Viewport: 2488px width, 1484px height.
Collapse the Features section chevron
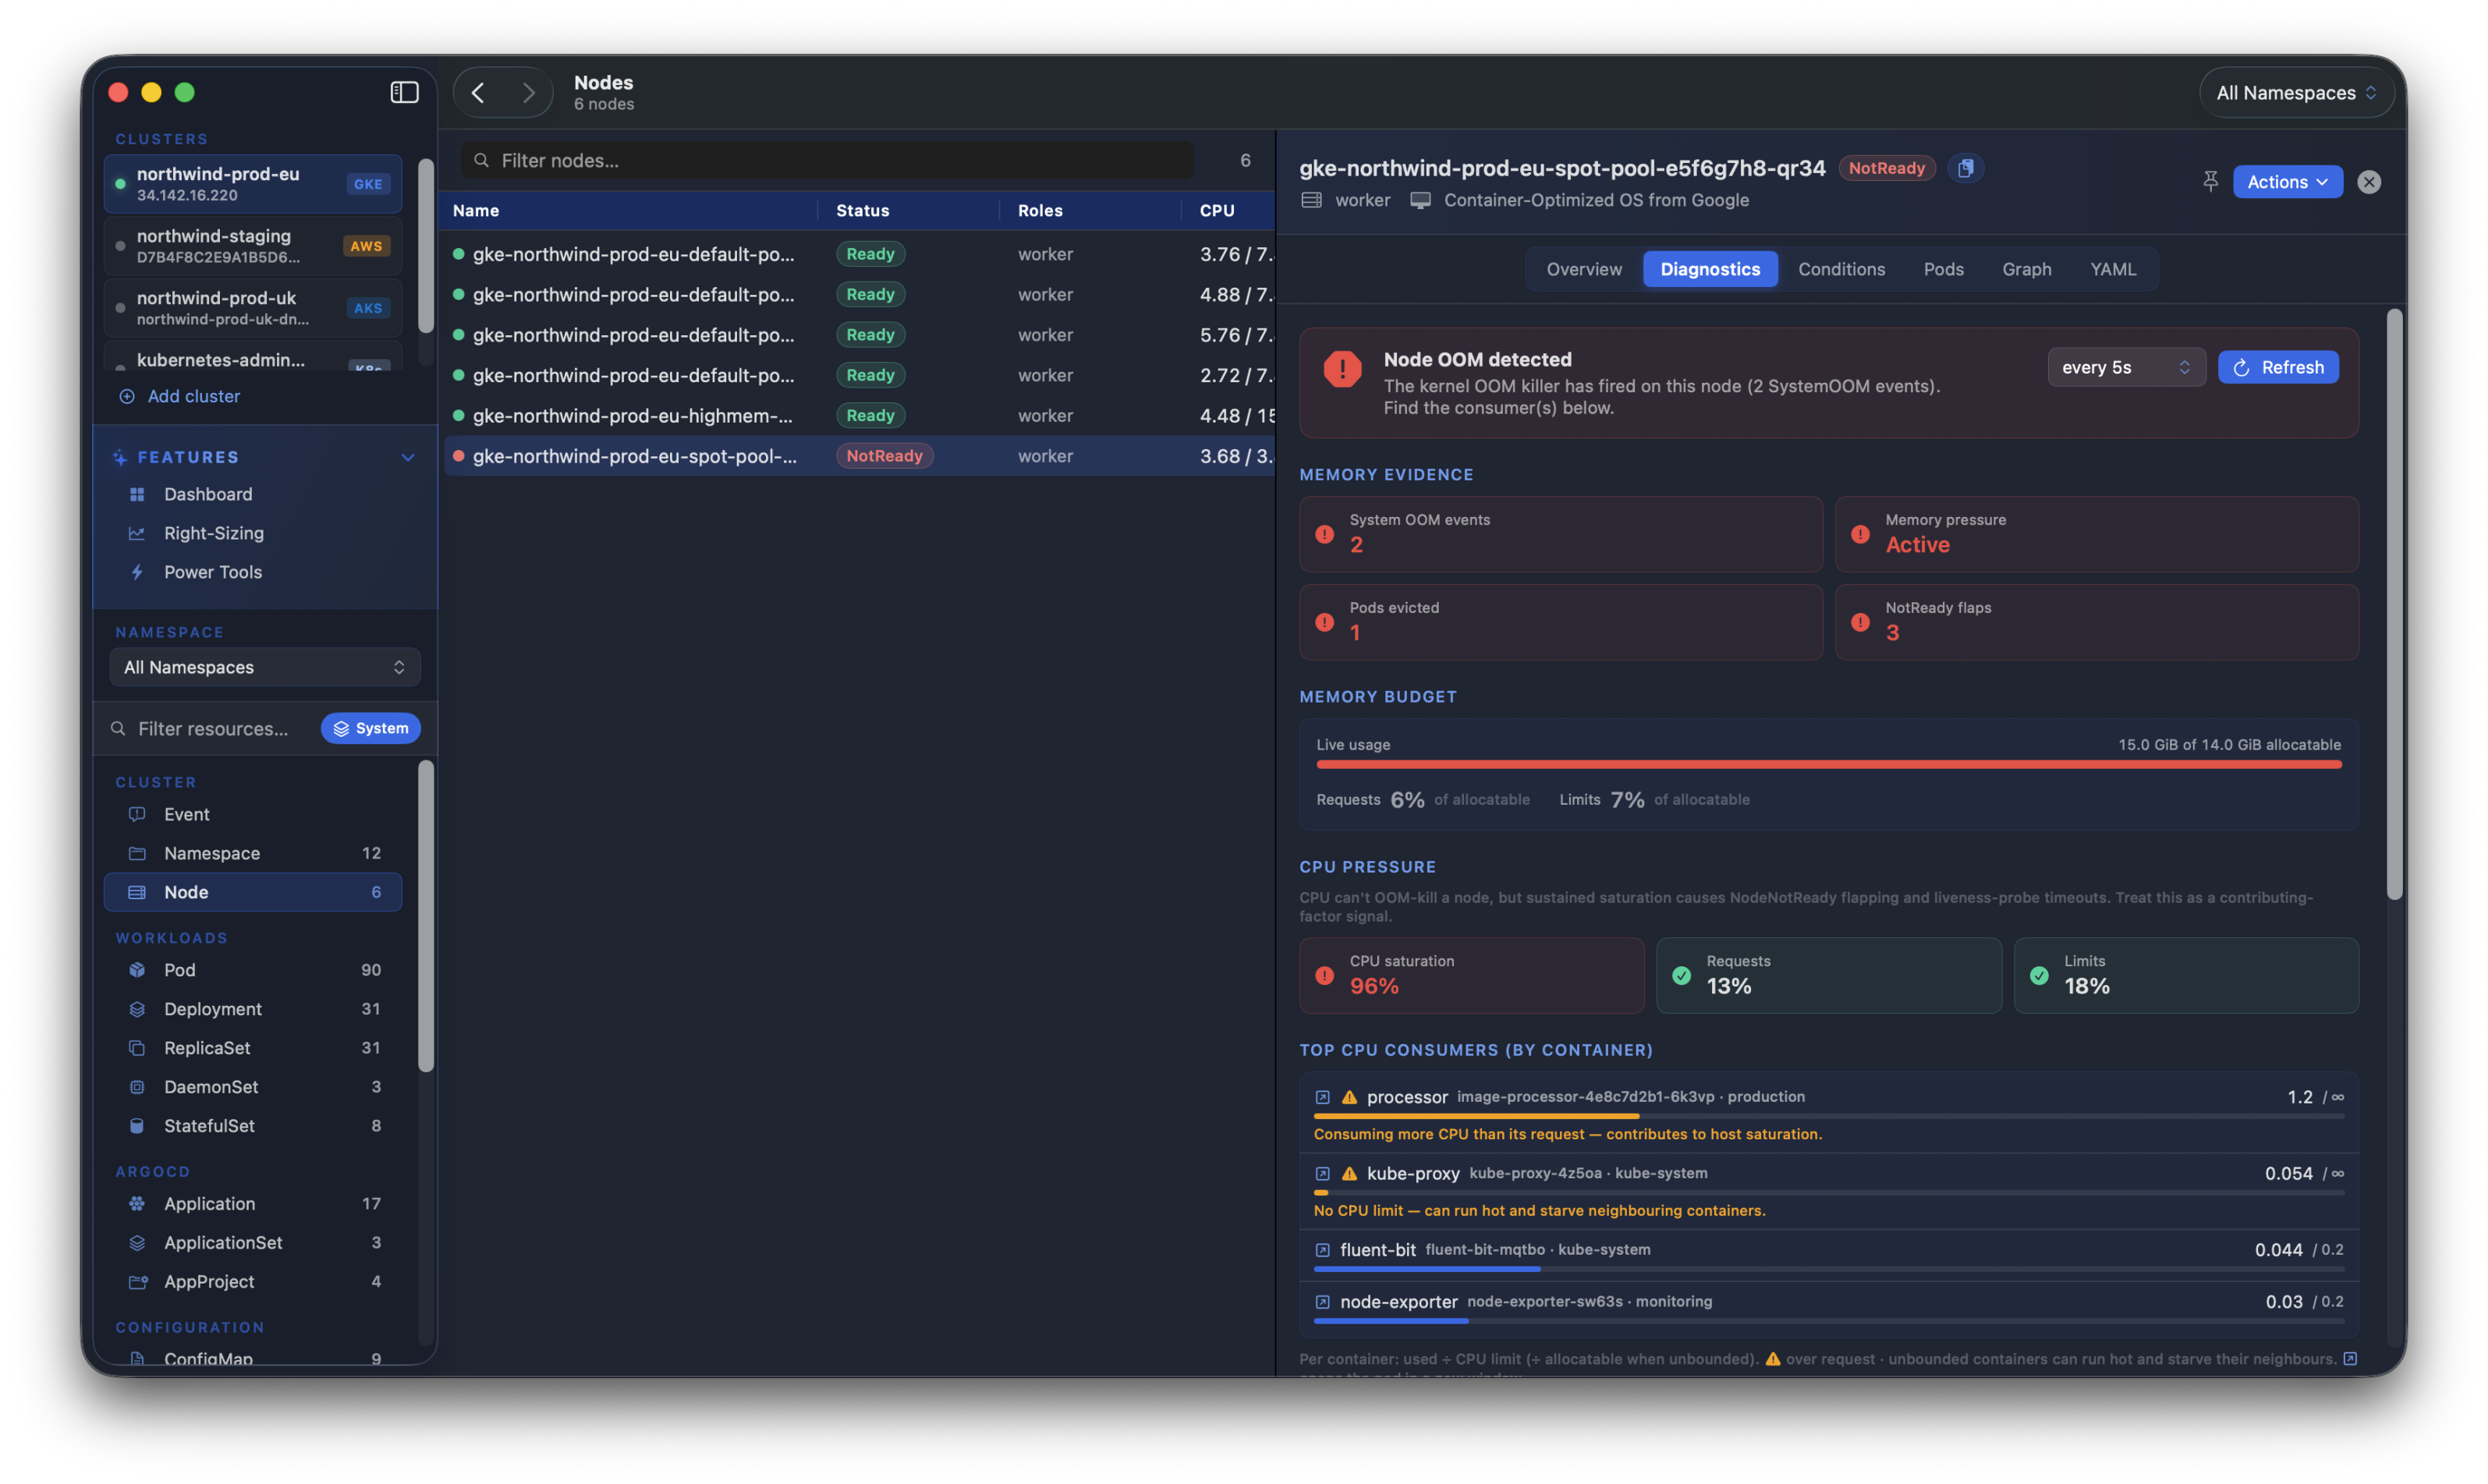pyautogui.click(x=408, y=457)
